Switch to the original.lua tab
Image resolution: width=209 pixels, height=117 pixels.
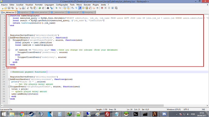[x=24, y=12]
